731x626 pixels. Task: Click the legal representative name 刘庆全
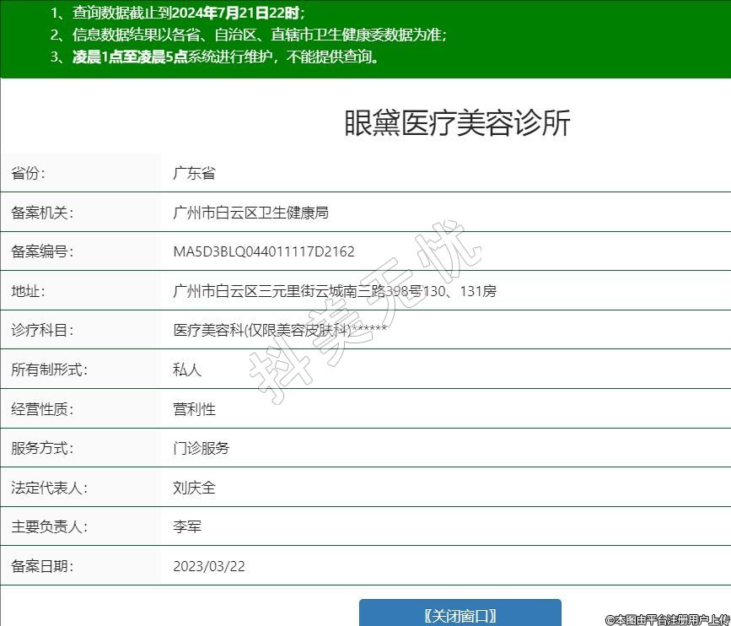point(194,488)
